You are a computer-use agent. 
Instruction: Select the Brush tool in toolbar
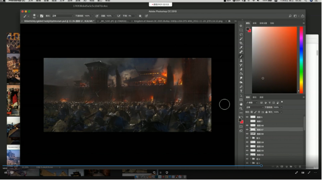[x=241, y=56]
